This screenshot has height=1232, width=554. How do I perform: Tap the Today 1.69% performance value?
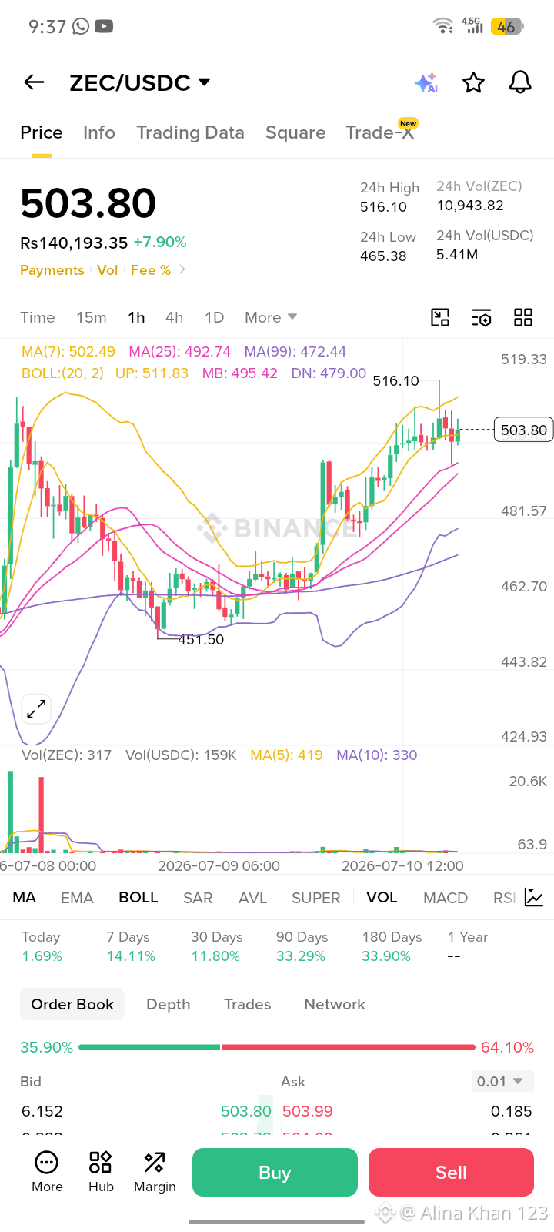(x=42, y=956)
